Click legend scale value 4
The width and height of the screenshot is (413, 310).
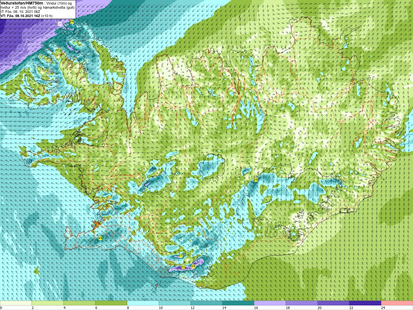coord(65,308)
